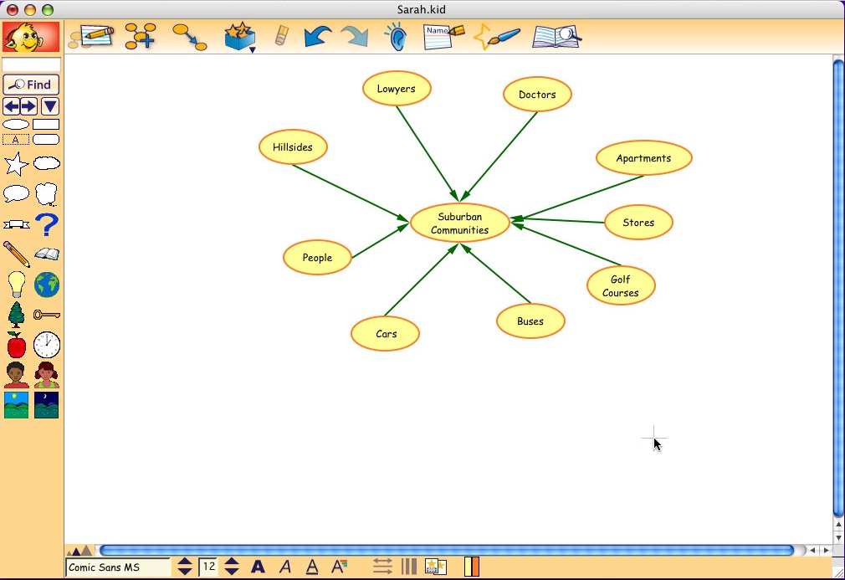The image size is (845, 580).
Task: Open the Writing view pencil icon
Action: point(92,37)
